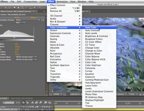This screenshot has width=144, height=111.
Task: Click previous animation preset arrow
Action: 42,20
